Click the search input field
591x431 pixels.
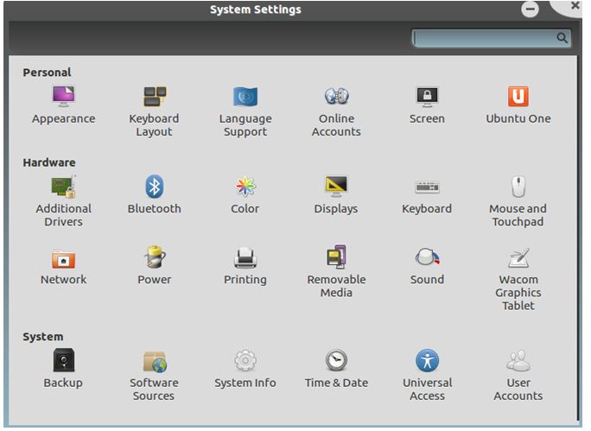484,38
